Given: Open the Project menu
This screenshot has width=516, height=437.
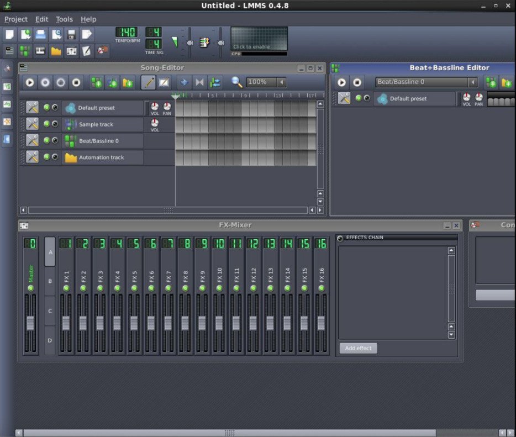Looking at the screenshot, I should pyautogui.click(x=16, y=19).
